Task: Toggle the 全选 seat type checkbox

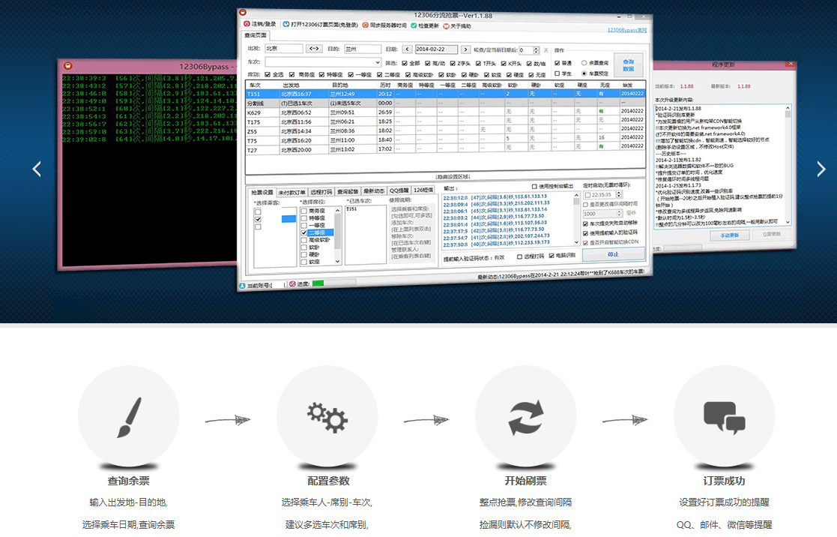Action: pyautogui.click(x=268, y=74)
